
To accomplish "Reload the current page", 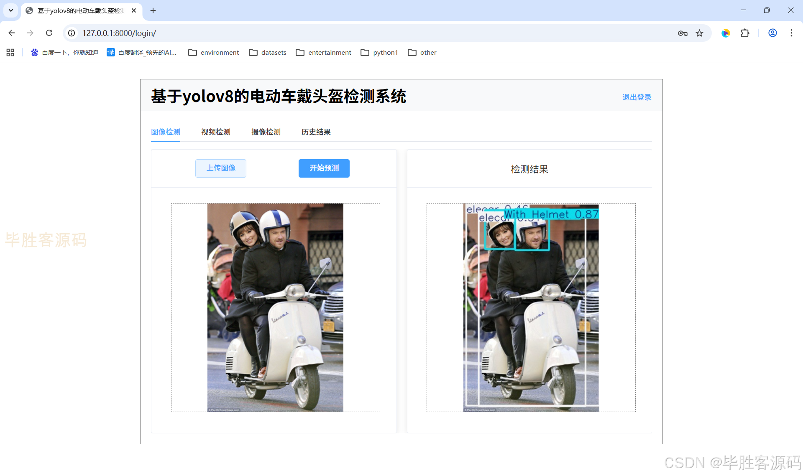I will click(49, 33).
